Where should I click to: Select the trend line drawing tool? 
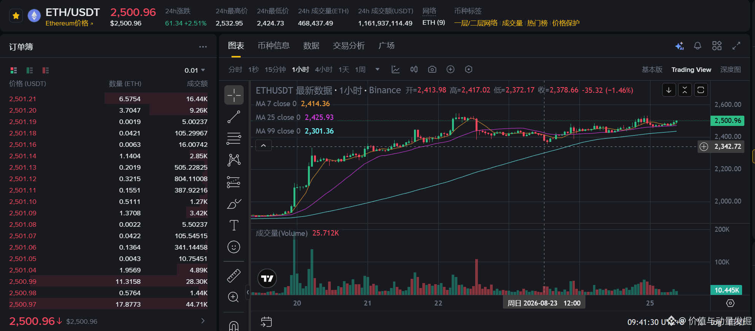(234, 117)
